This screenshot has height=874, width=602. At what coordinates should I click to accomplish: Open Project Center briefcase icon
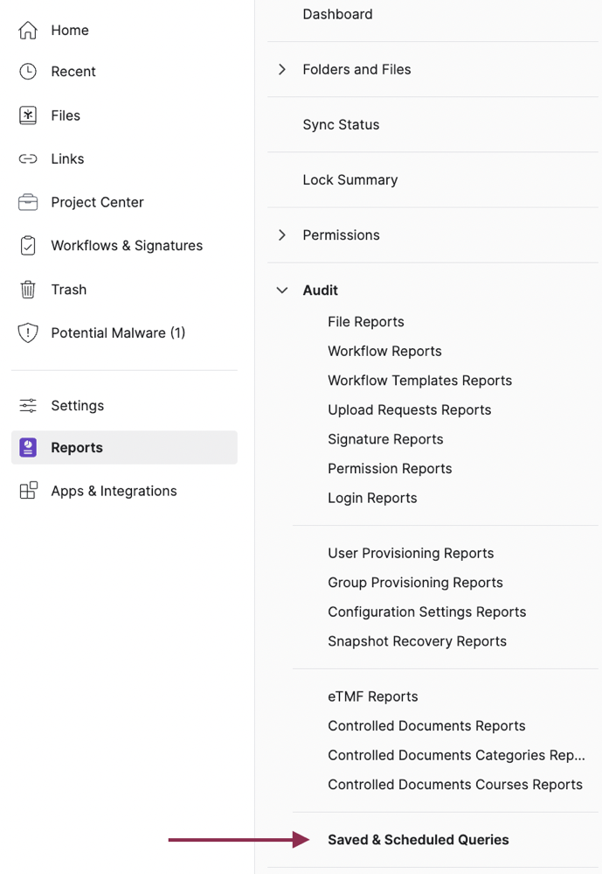(28, 202)
